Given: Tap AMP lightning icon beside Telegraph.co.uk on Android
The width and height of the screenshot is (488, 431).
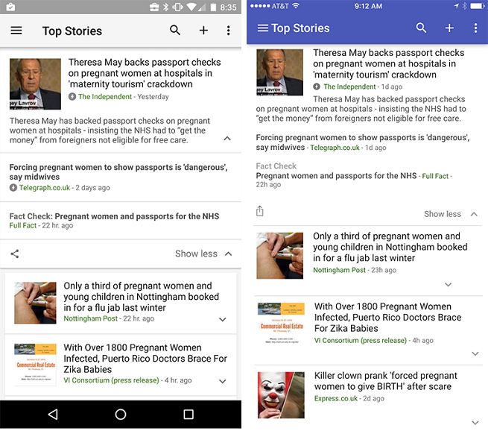Looking at the screenshot, I should click(13, 187).
